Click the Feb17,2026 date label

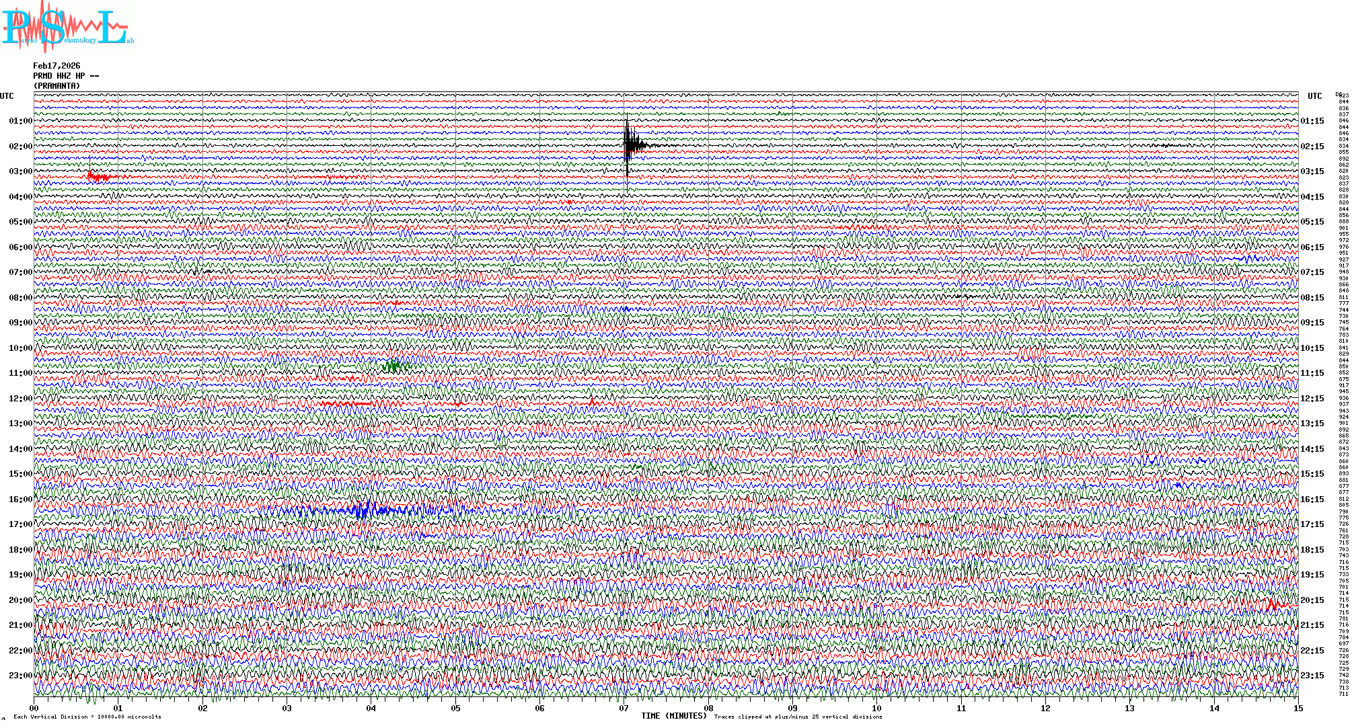tap(57, 66)
